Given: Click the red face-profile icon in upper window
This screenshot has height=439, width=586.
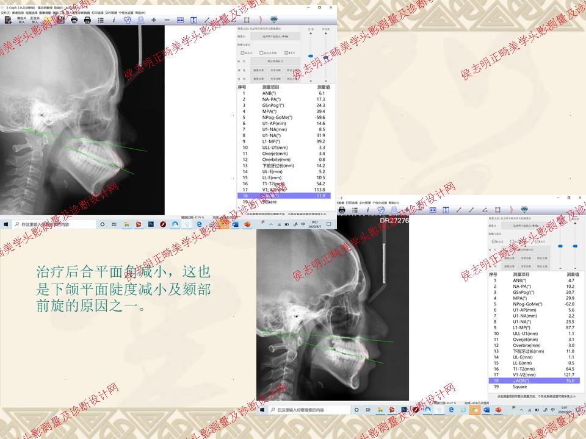Looking at the screenshot, I should pos(261,20).
